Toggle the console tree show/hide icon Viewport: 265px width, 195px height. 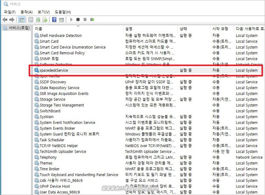(x=22, y=19)
